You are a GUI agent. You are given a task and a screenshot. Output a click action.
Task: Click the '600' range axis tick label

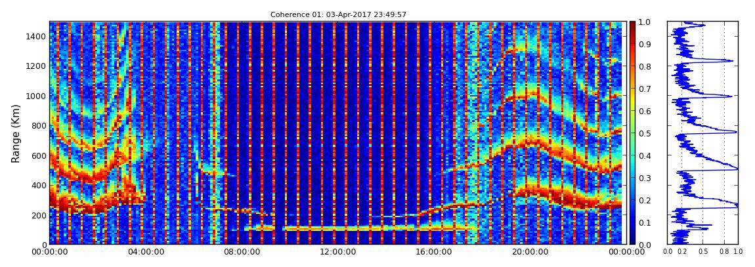39,155
